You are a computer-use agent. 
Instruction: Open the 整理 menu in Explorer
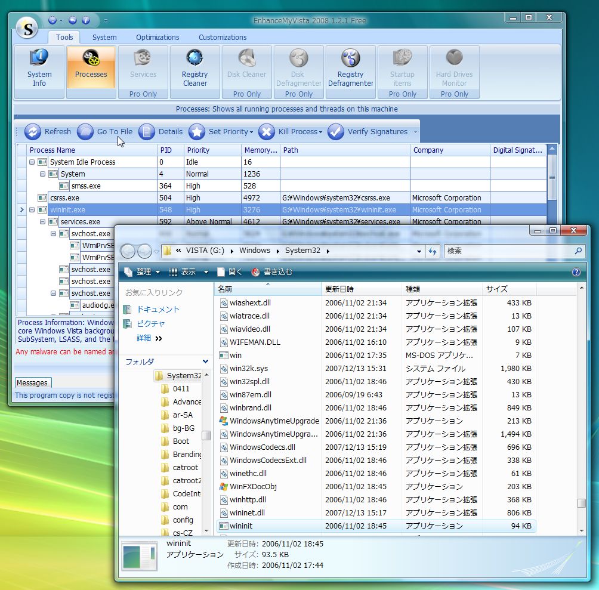pos(142,272)
